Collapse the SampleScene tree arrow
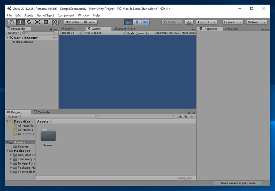275x191 pixels. point(8,37)
